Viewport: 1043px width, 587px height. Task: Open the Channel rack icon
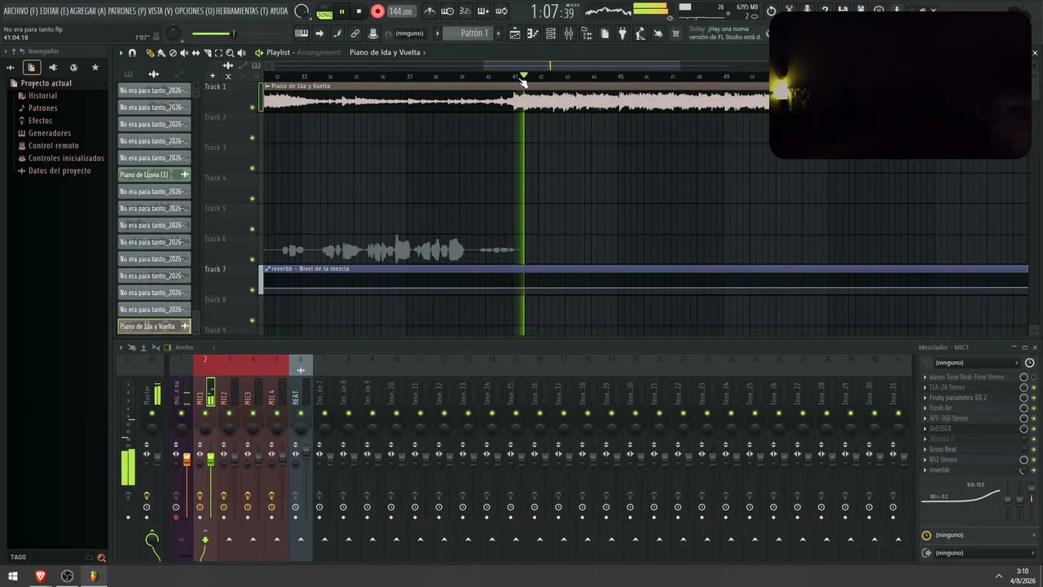click(551, 33)
